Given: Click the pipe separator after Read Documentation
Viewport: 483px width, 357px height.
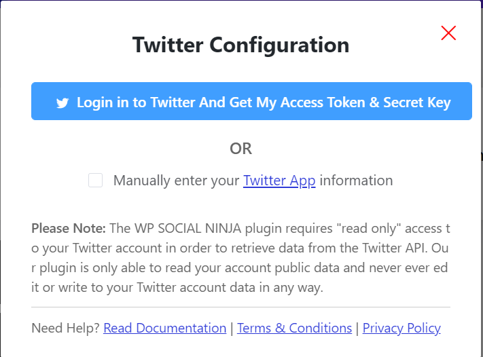Looking at the screenshot, I should [232, 328].
